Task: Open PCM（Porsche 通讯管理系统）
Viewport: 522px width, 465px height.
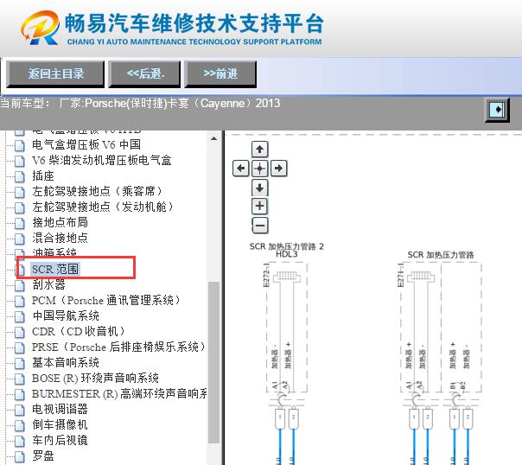Action: tap(105, 301)
